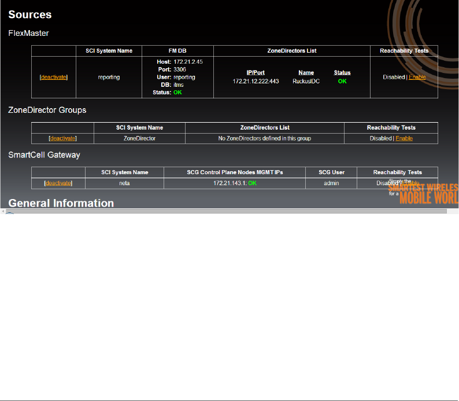This screenshot has width=459, height=401.
Task: Click the IP/Port column header
Action: (x=256, y=73)
